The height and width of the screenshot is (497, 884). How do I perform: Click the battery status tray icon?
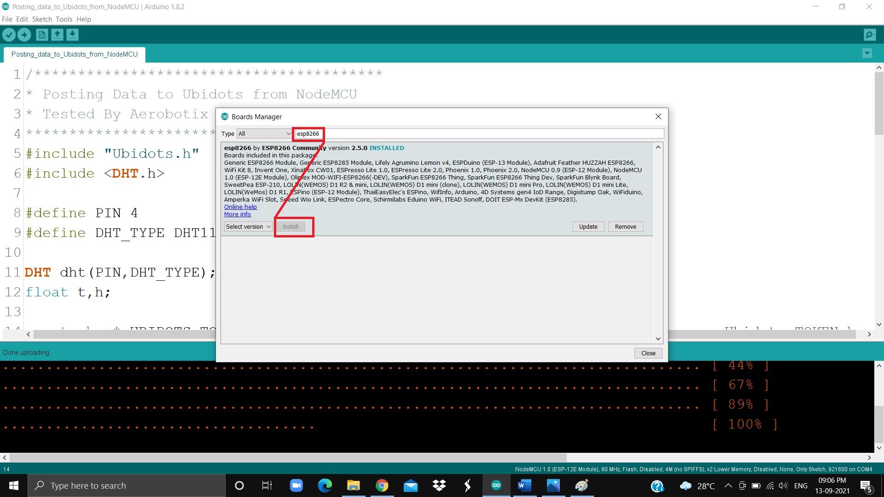[756, 485]
